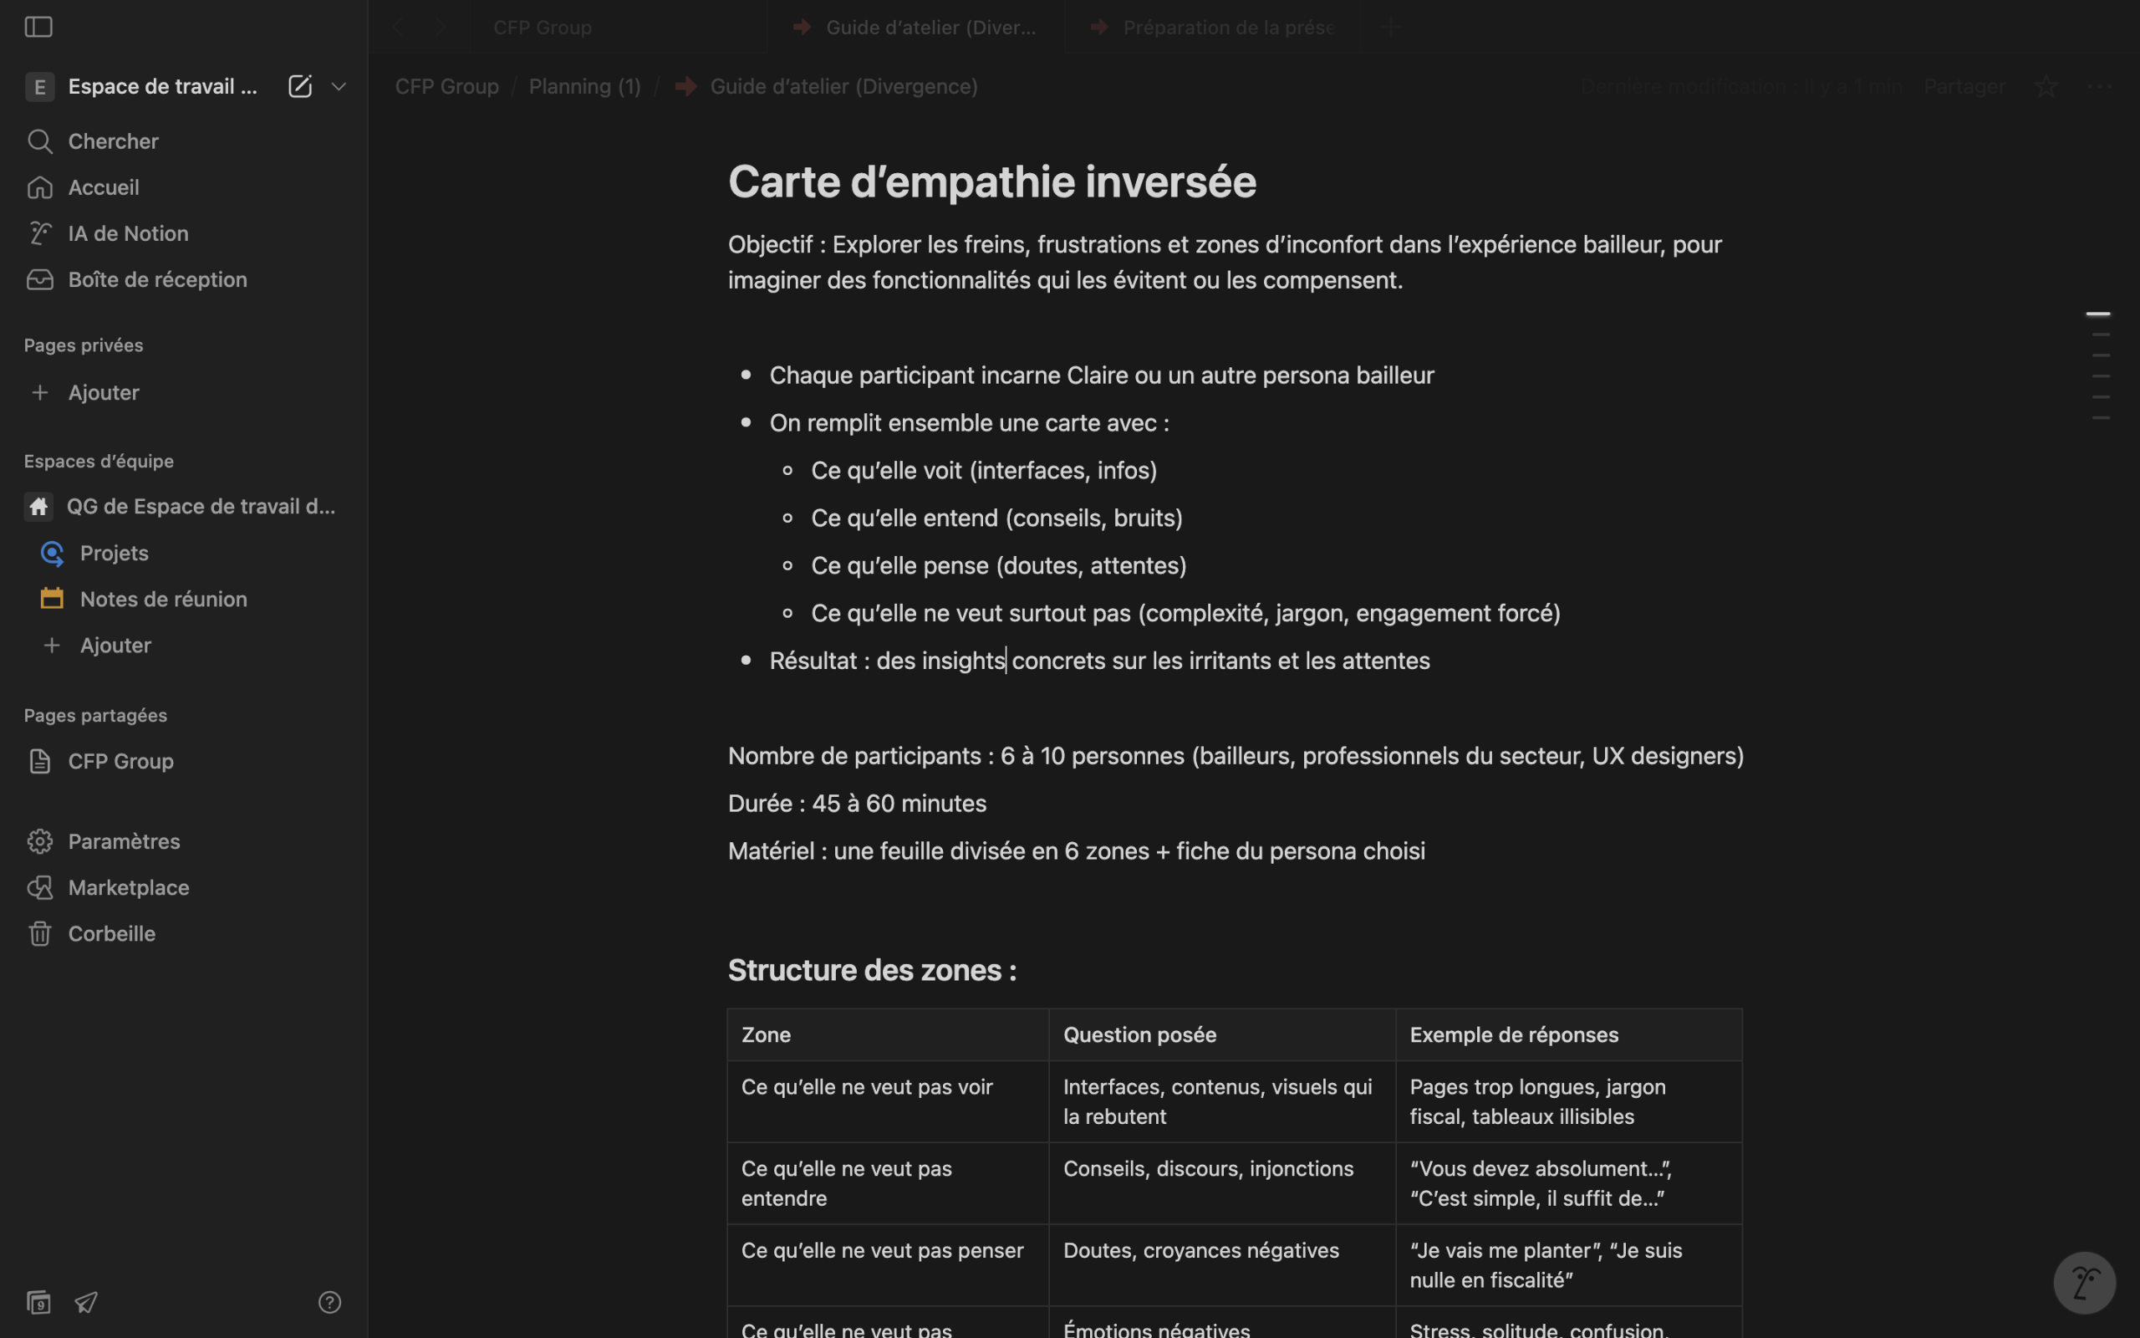Switch to the CFP Group tab
This screenshot has width=2140, height=1338.
point(542,28)
